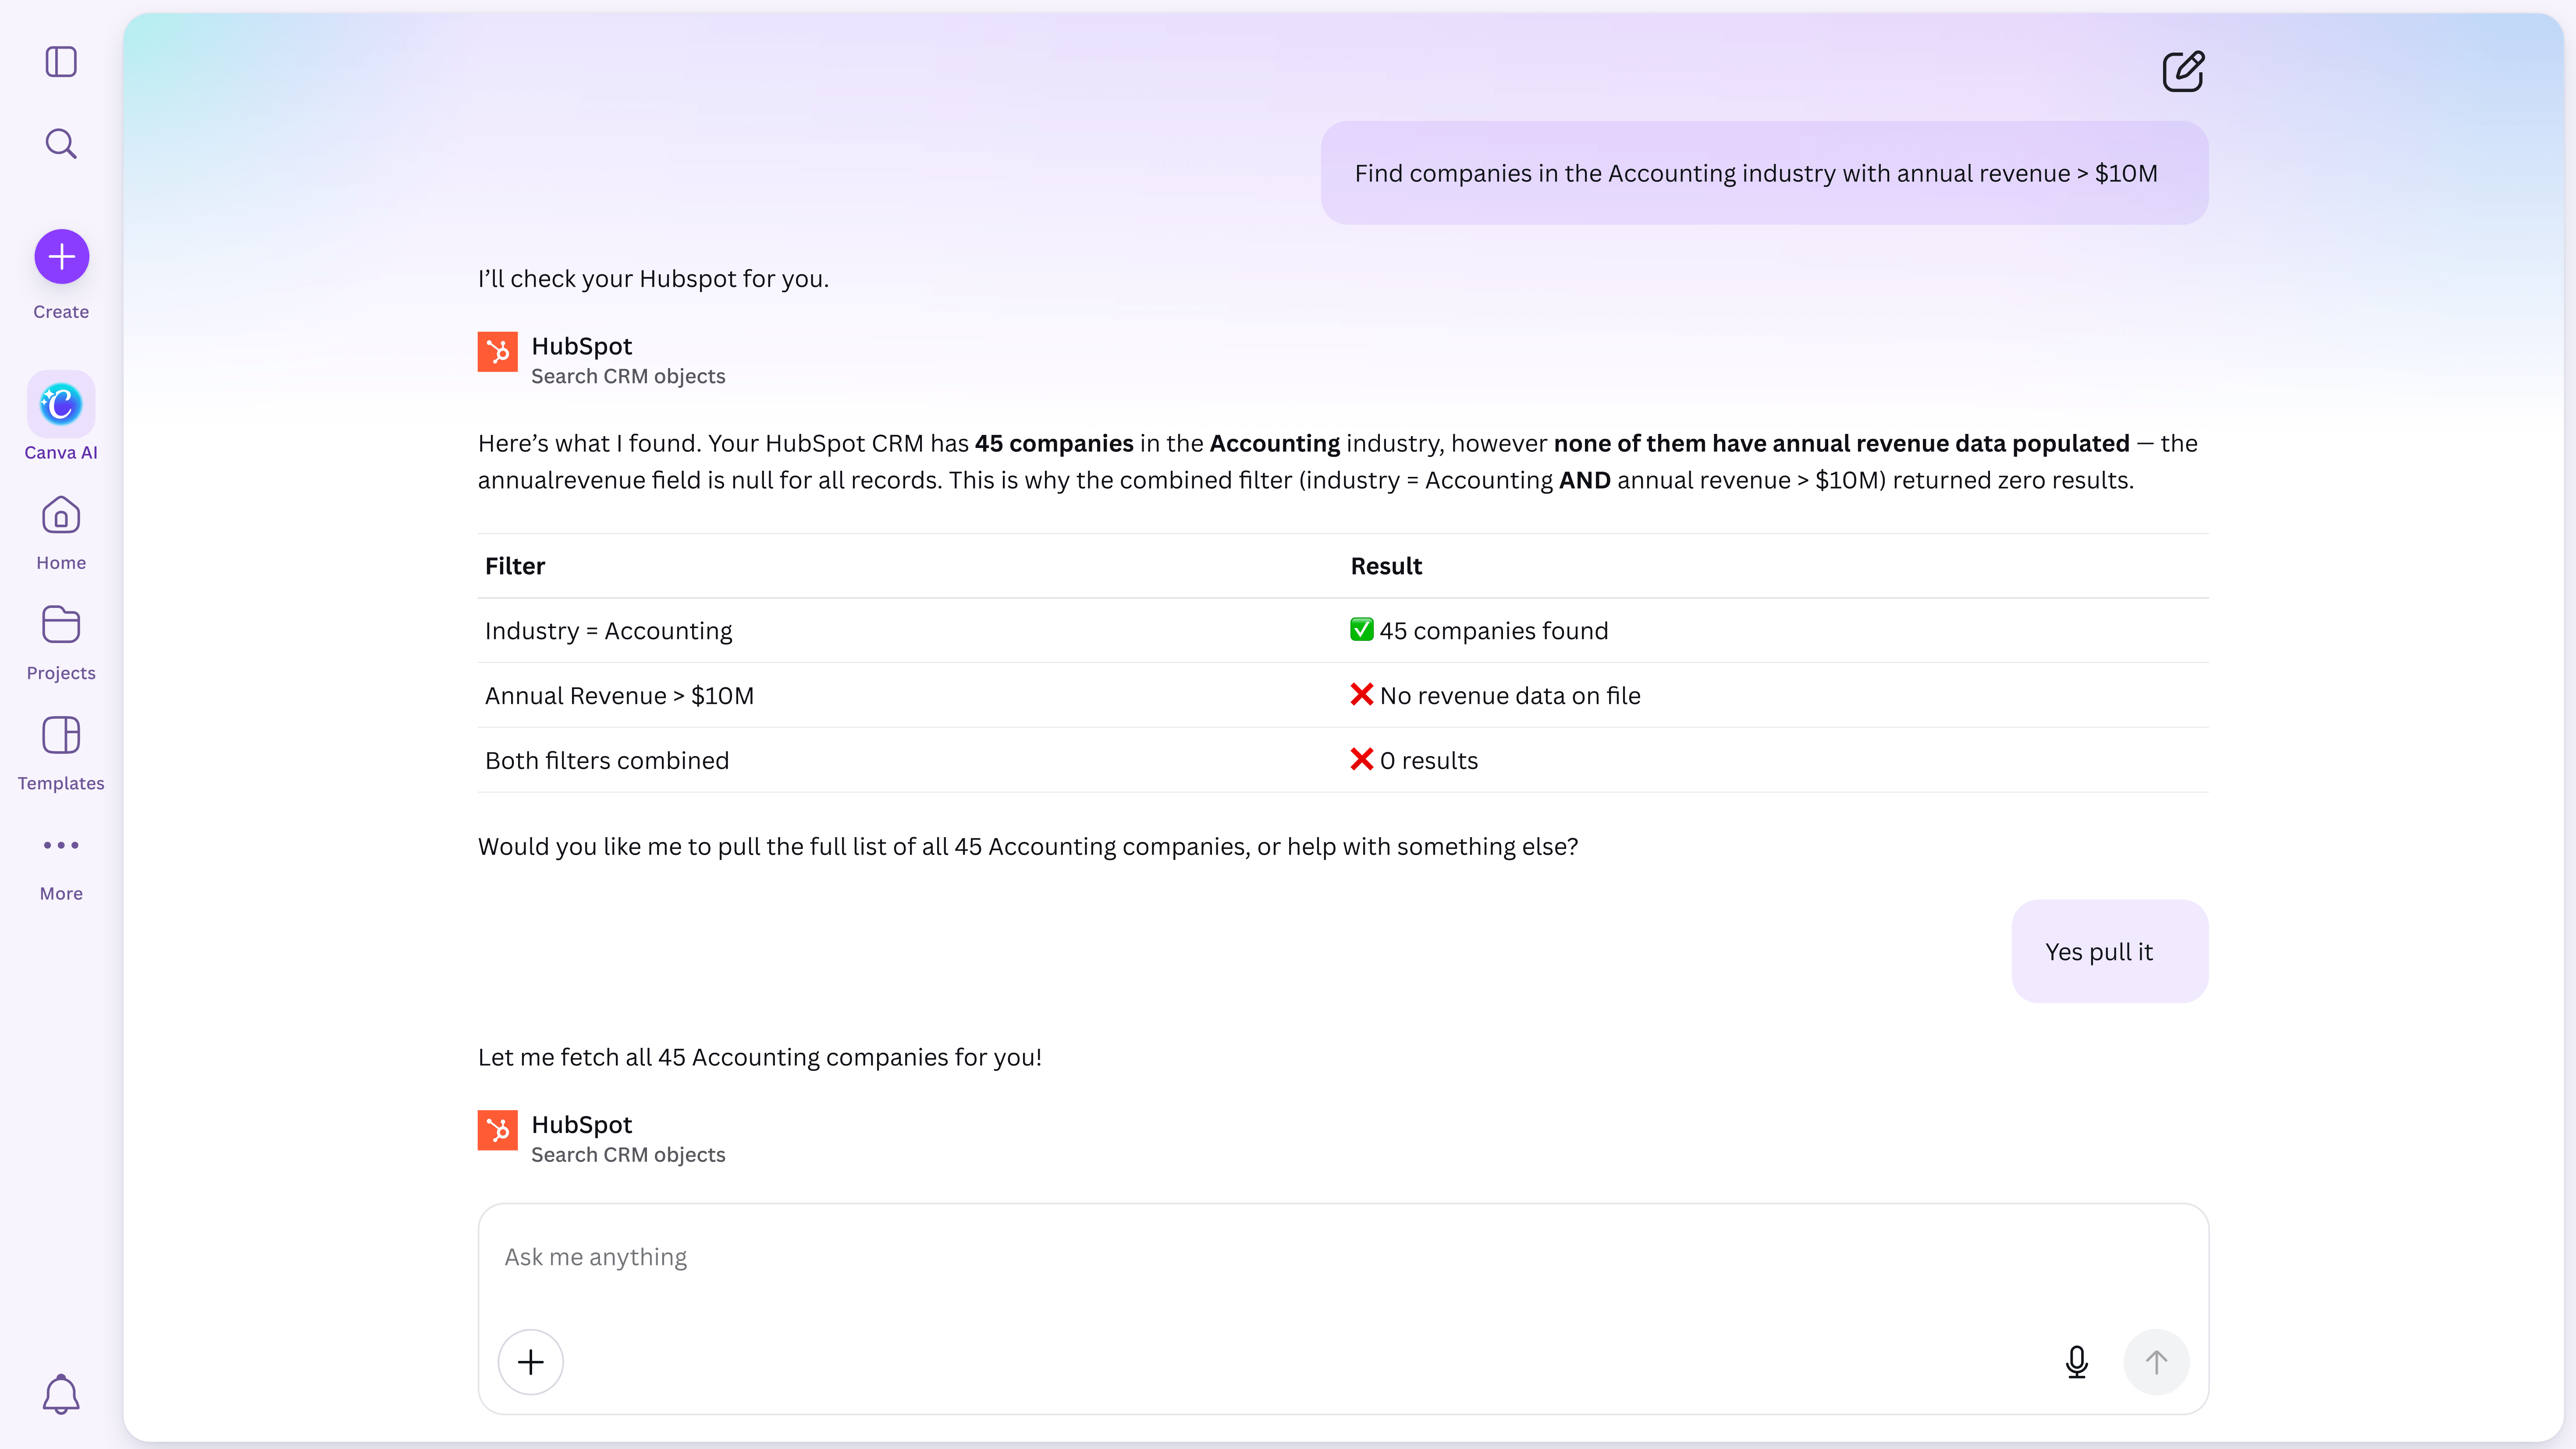
Task: Click the 'Yes pull it' message bubble
Action: [2109, 952]
